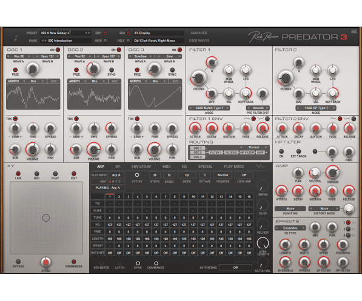The height and width of the screenshot is (301, 362).
Task: Click the Pre Filter Dist previous arrow
Action: pos(249,108)
